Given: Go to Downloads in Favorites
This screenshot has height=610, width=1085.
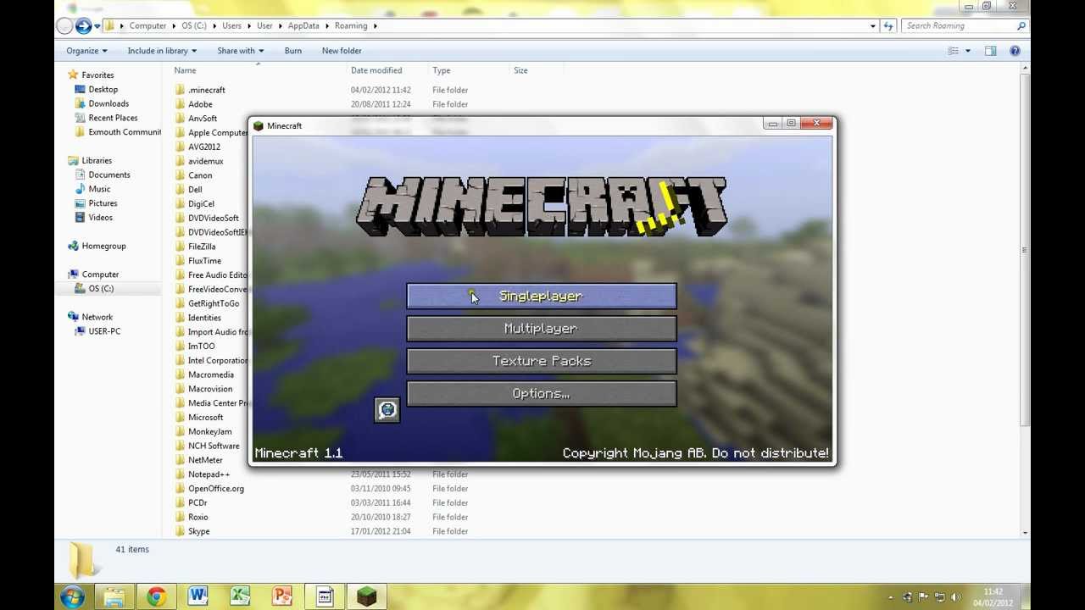Looking at the screenshot, I should click(x=108, y=103).
